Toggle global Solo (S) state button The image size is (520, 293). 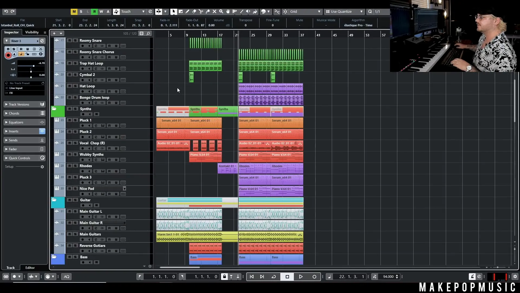[x=81, y=11]
